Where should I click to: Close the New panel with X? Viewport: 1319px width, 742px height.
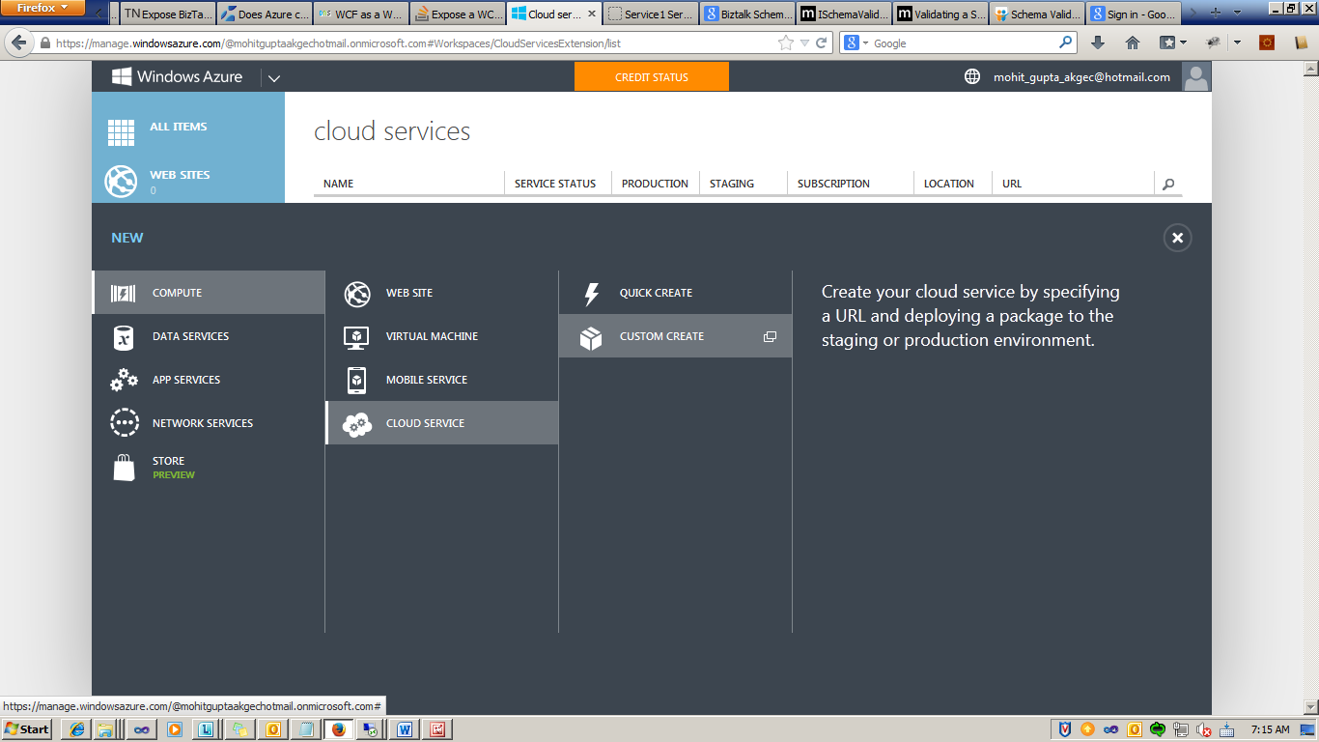click(1177, 238)
